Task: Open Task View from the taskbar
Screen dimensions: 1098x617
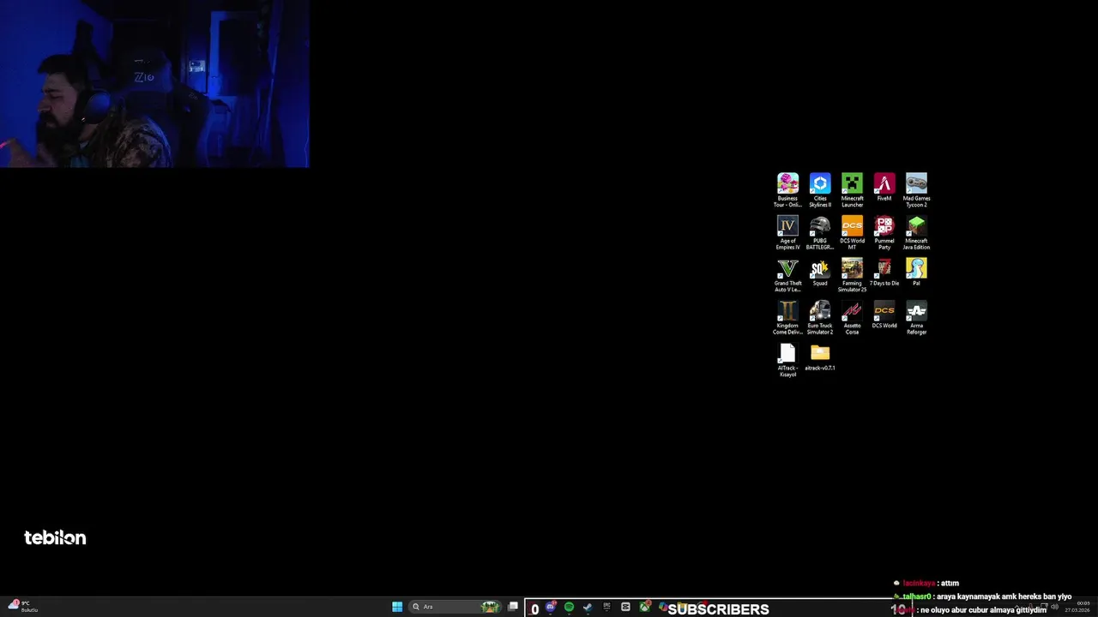Action: coord(513,607)
